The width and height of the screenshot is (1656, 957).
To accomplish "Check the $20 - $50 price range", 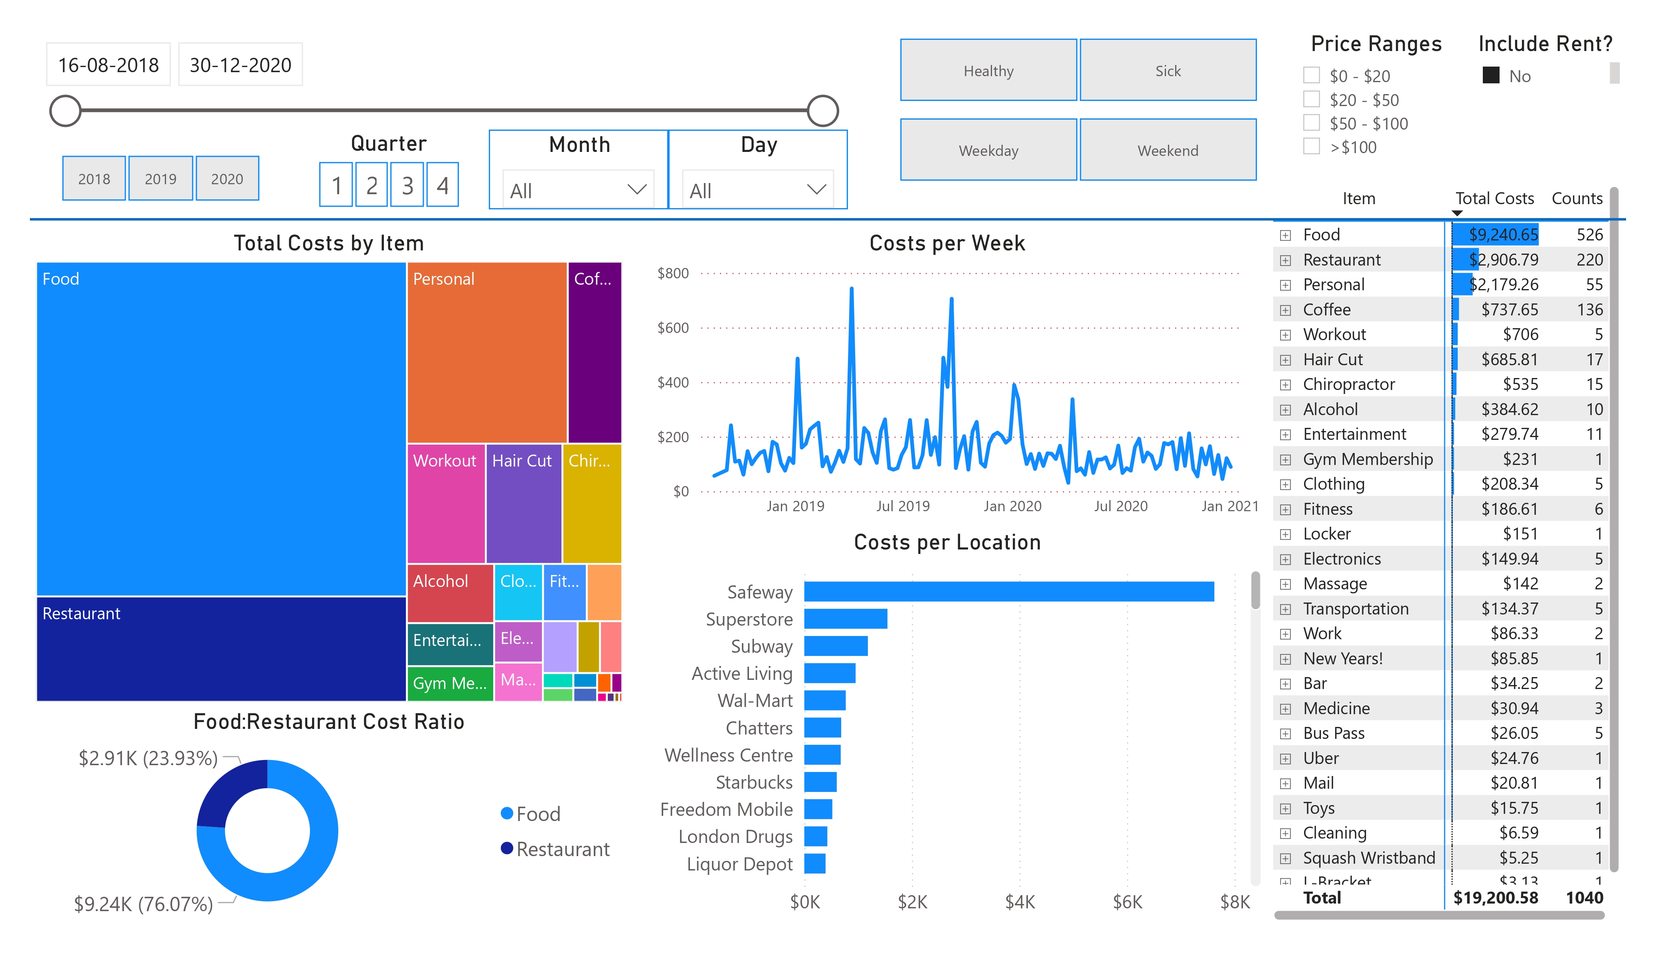I will coord(1312,99).
